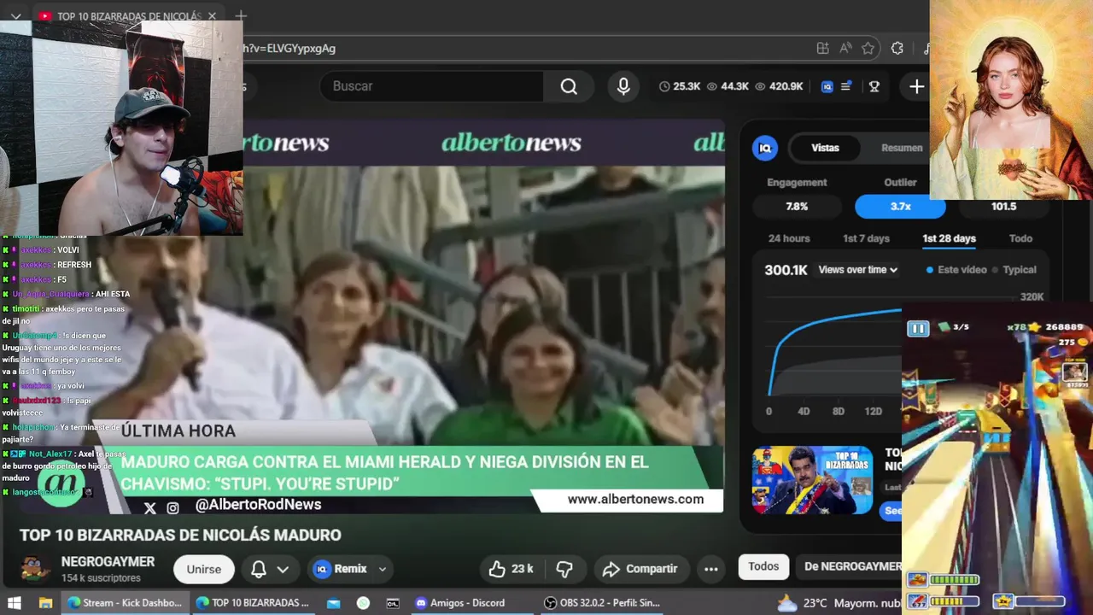This screenshot has height=615, width=1093.
Task: Pause the Subway Surfers game
Action: 918,329
